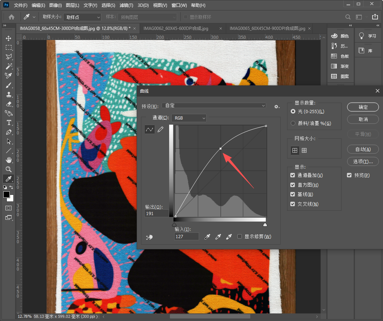This screenshot has height=321, width=383.
Task: Open the 通道 RGB channel dropdown
Action: 189,118
